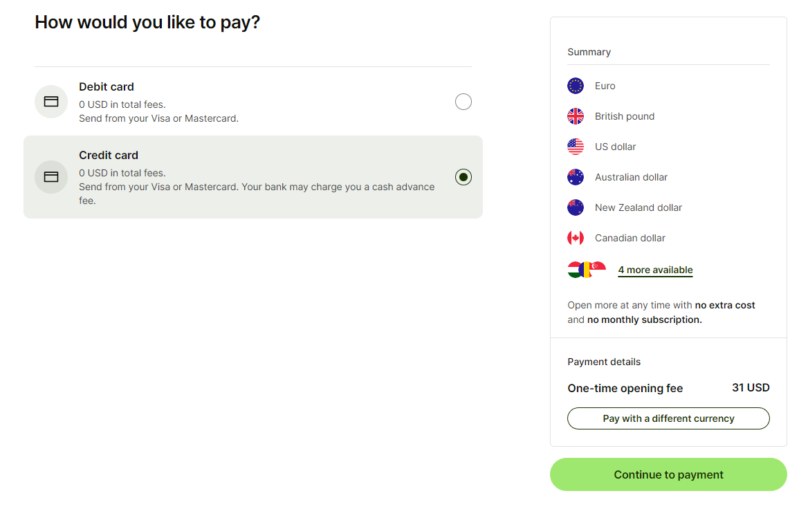Click Continue to payment button

pos(668,474)
